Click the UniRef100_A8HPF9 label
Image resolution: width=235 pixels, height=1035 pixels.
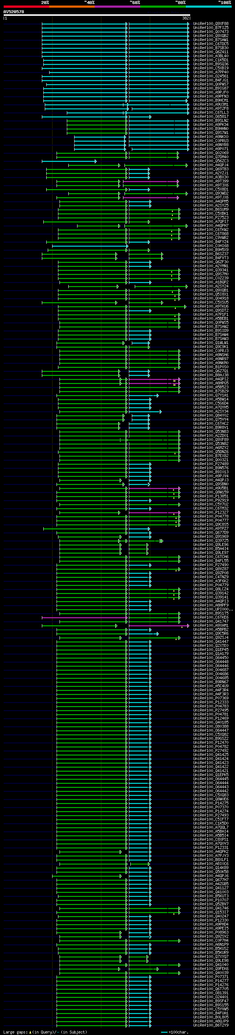point(211,605)
